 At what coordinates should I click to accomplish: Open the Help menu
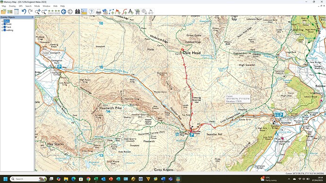coord(62,6)
